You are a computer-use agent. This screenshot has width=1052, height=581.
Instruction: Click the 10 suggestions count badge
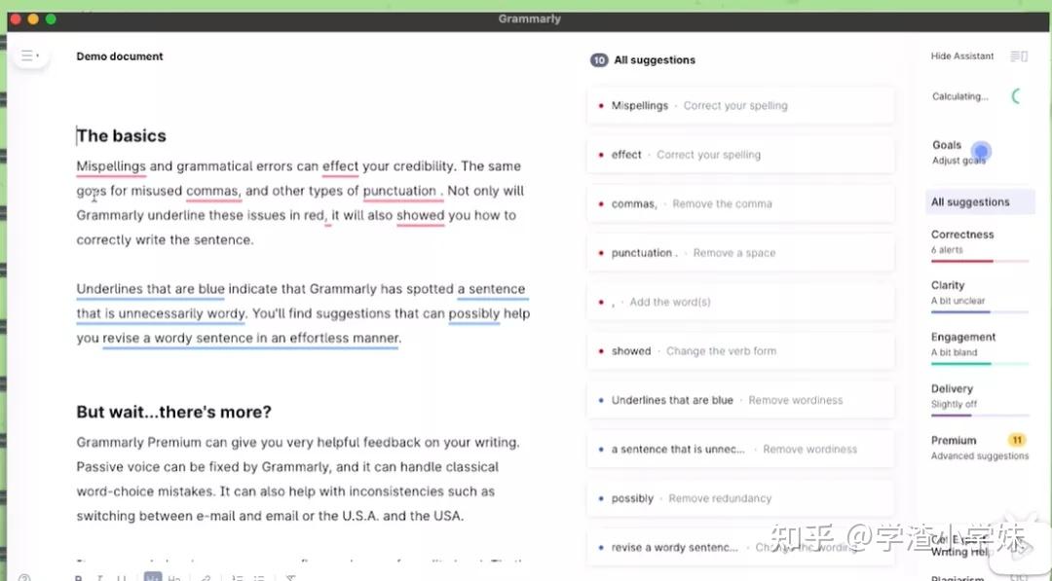click(x=598, y=60)
